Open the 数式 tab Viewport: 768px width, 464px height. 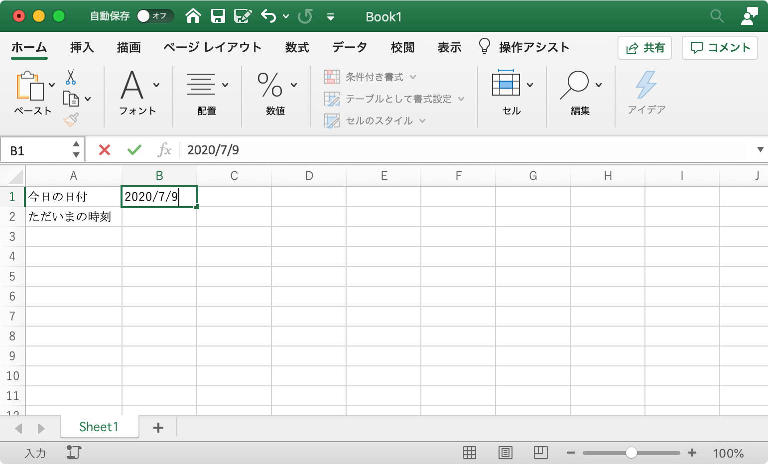[297, 47]
